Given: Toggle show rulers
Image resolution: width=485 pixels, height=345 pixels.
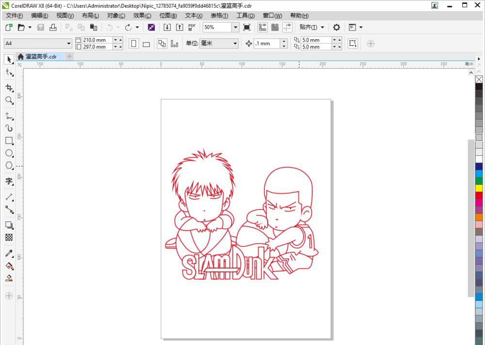Looking at the screenshot, I should 262,27.
